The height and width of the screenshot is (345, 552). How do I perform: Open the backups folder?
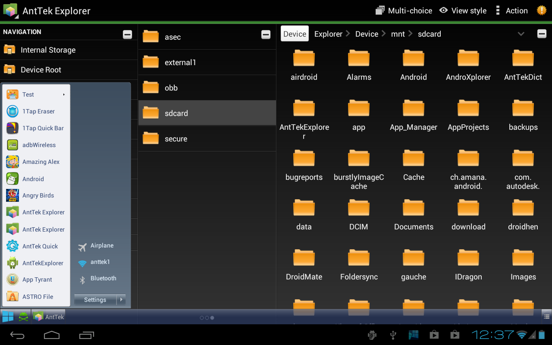[523, 115]
